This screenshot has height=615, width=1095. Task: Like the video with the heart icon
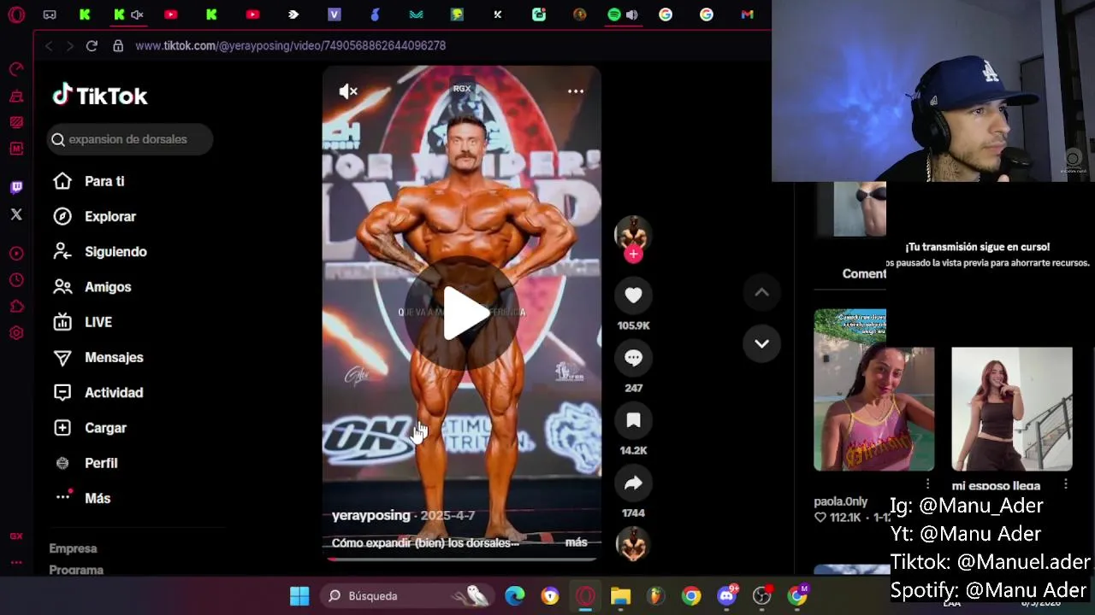click(633, 296)
